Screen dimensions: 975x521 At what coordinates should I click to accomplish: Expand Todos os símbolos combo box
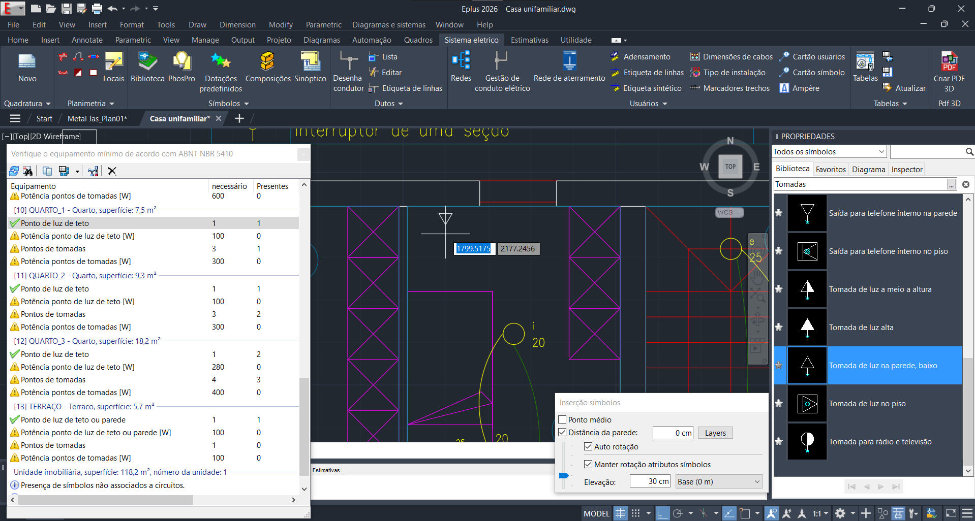tap(881, 152)
